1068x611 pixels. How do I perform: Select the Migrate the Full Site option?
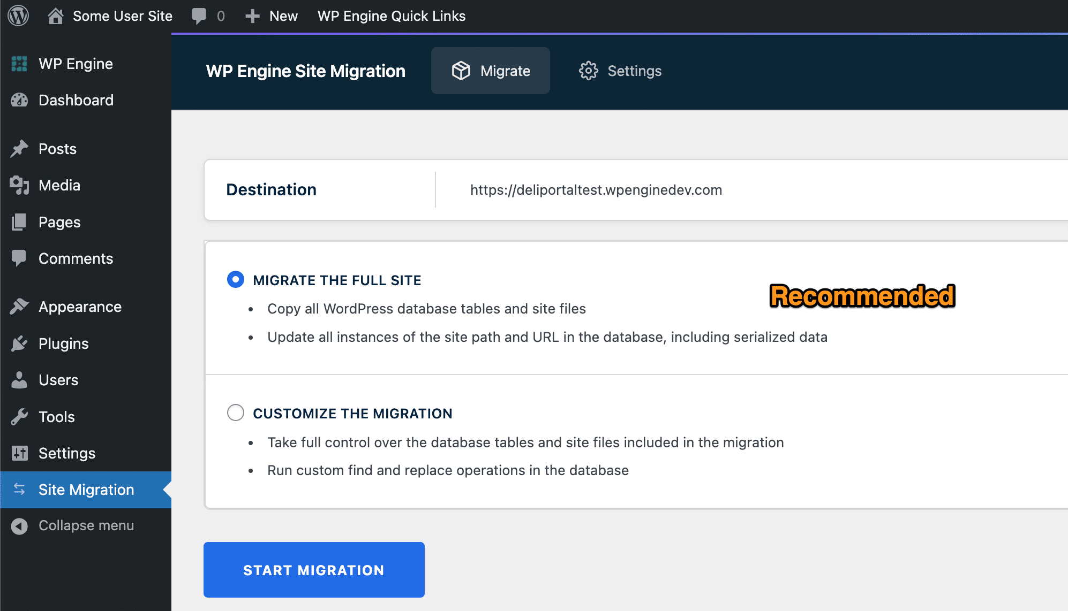tap(235, 279)
